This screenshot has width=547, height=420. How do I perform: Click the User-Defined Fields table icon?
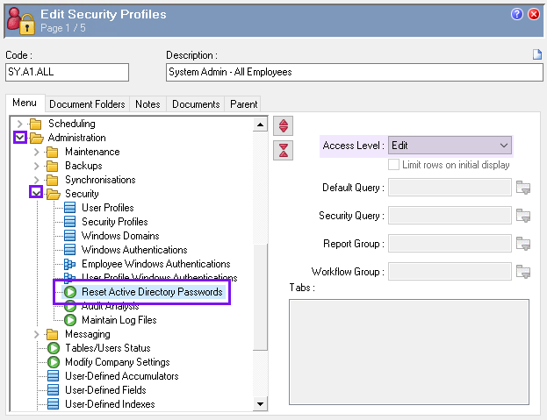(x=53, y=390)
